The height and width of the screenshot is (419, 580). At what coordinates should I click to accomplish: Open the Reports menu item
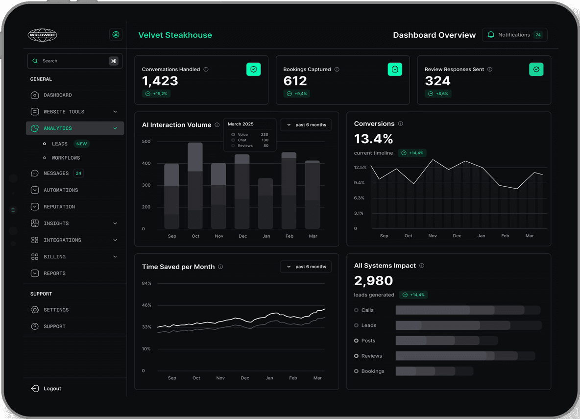point(75,273)
